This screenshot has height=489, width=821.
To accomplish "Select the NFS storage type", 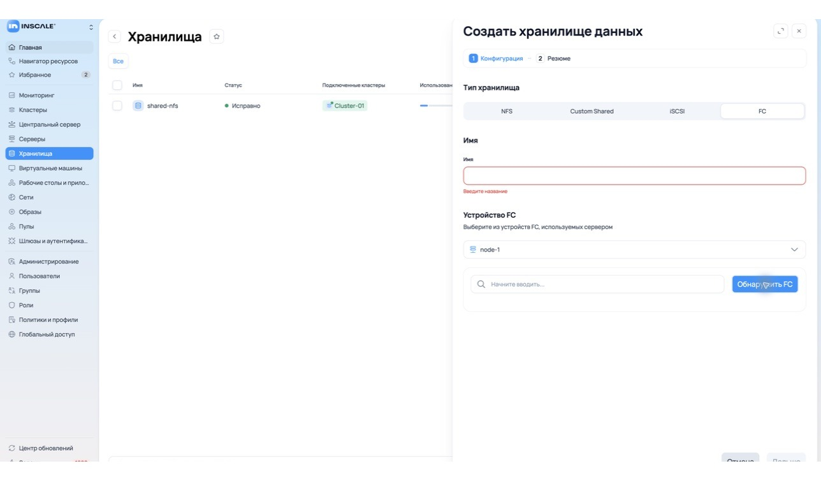I will pos(507,111).
